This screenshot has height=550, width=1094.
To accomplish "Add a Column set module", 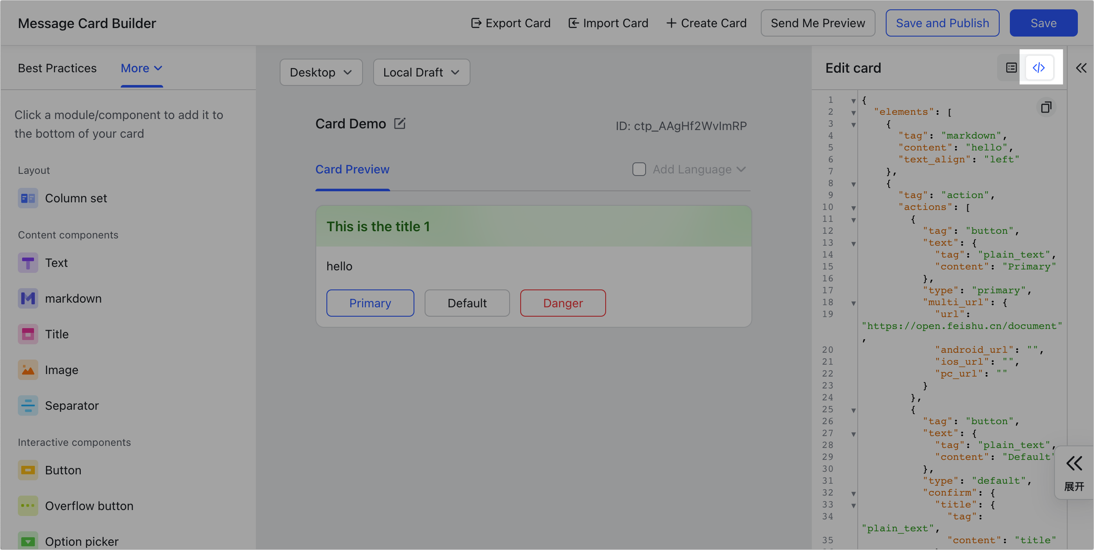I will click(62, 198).
